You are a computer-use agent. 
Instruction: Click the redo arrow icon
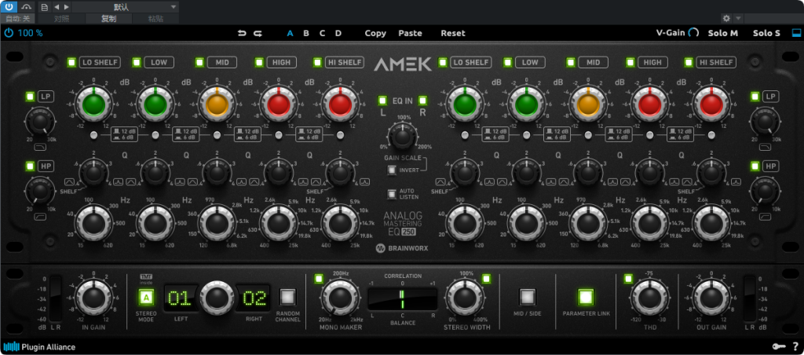[258, 33]
